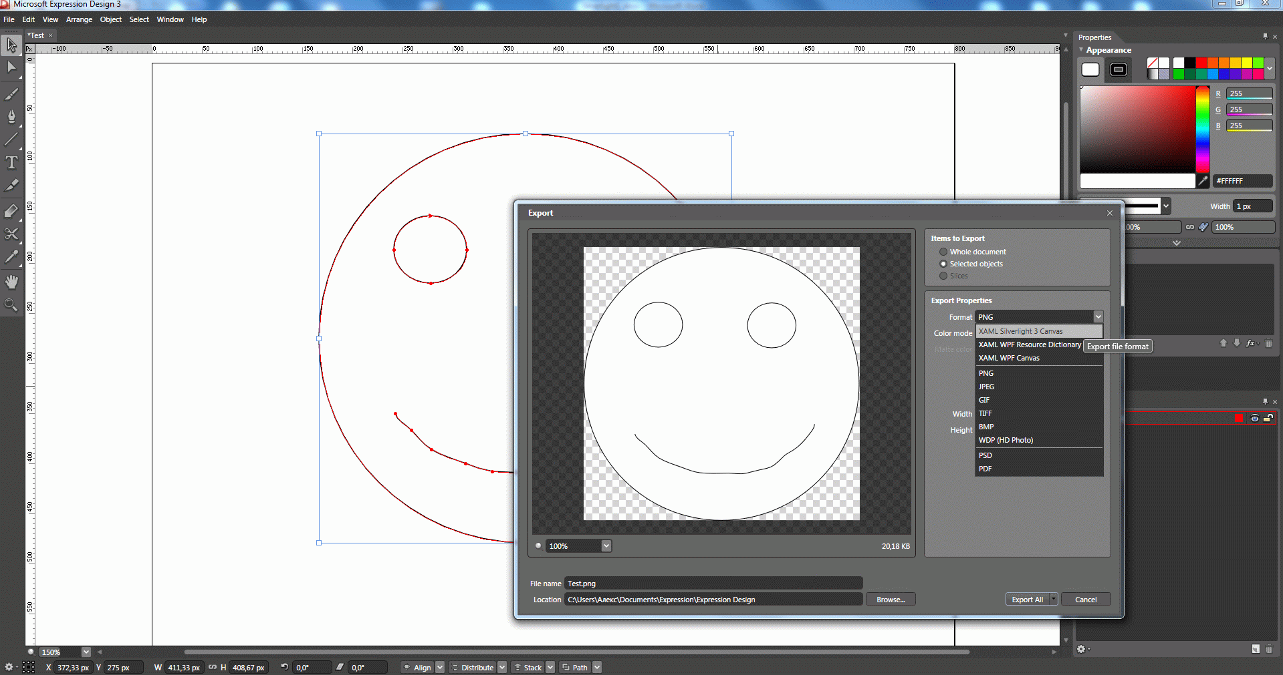The width and height of the screenshot is (1283, 675).
Task: Click the eyedropper next to hex color field
Action: (1203, 181)
